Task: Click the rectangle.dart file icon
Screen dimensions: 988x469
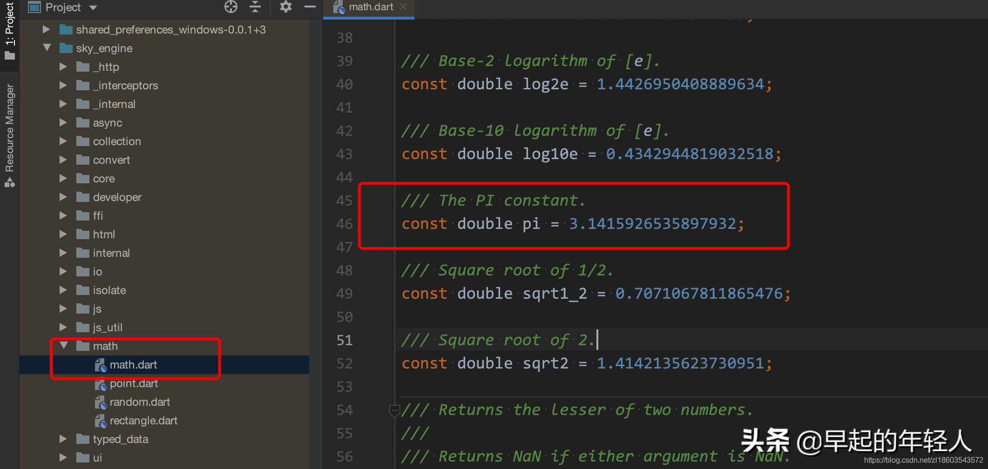Action: 101,421
